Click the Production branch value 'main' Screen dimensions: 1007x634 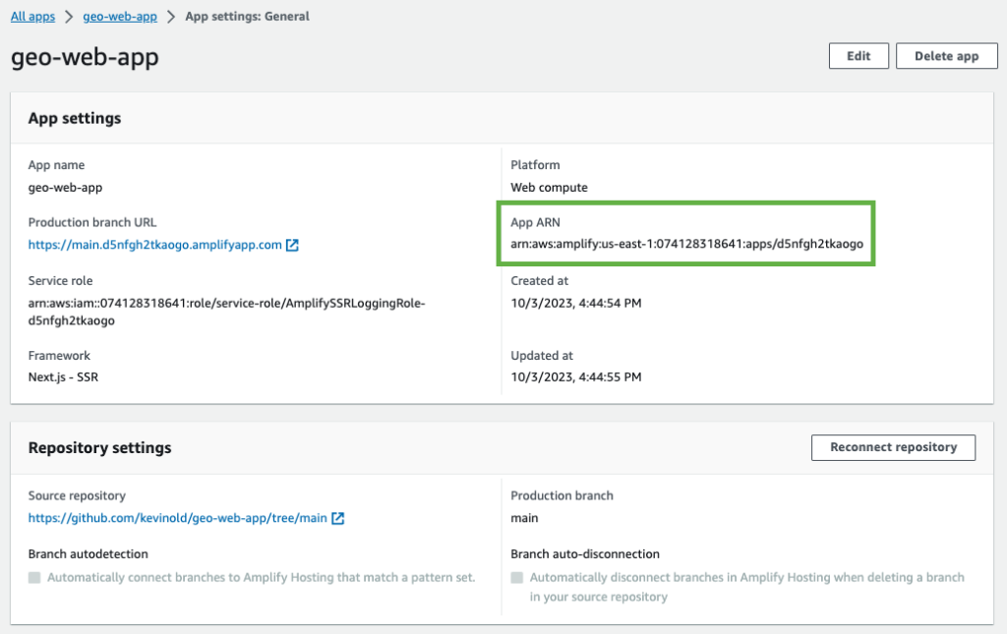click(x=524, y=518)
